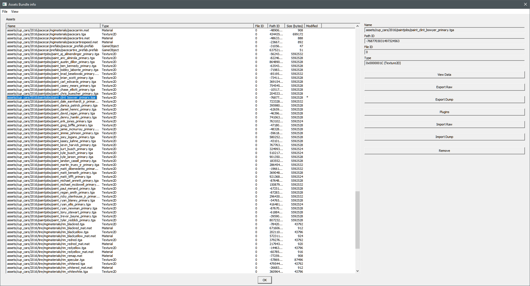Select paint_bobby_labonte_primary.tga row
Image resolution: width=530 pixels, height=286 pixels.
pos(181,70)
